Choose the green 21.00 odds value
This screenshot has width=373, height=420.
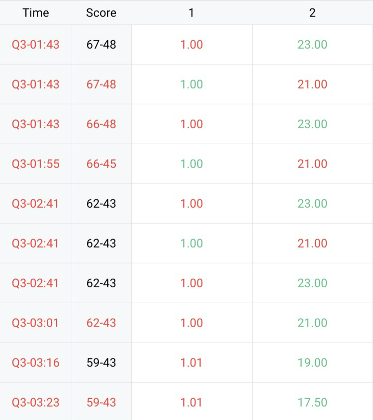[x=312, y=323]
